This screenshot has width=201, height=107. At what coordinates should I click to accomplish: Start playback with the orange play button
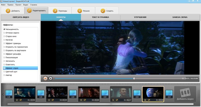click(45, 78)
